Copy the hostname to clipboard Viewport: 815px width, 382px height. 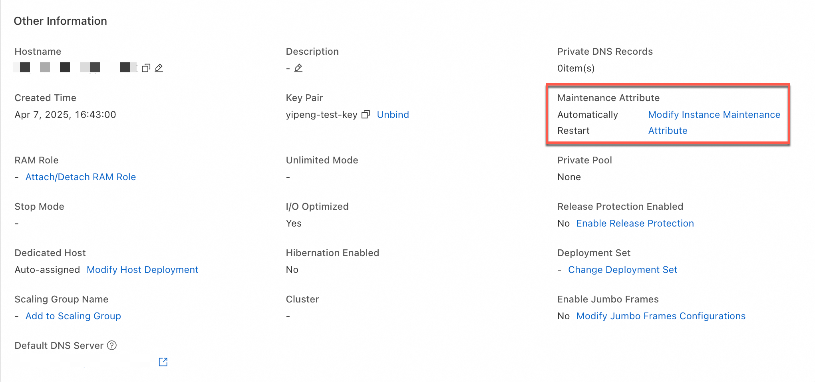(146, 68)
